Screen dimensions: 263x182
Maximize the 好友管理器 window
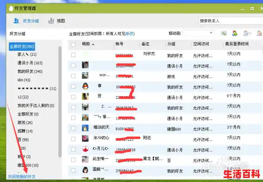click(x=252, y=8)
